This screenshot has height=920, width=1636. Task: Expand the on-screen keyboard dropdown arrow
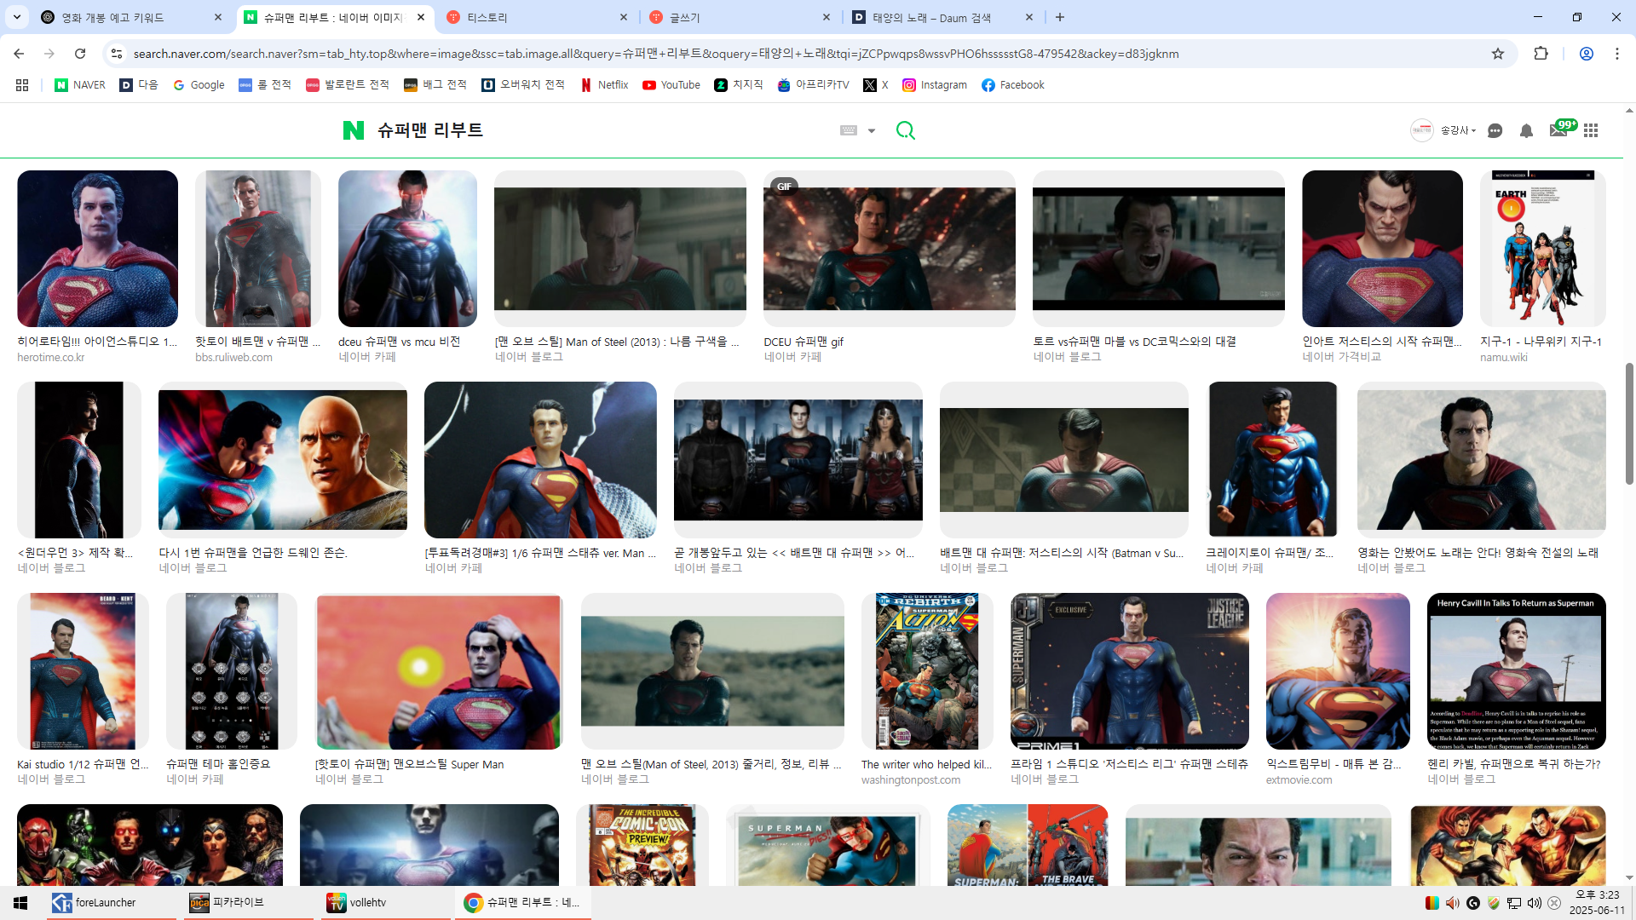[871, 130]
